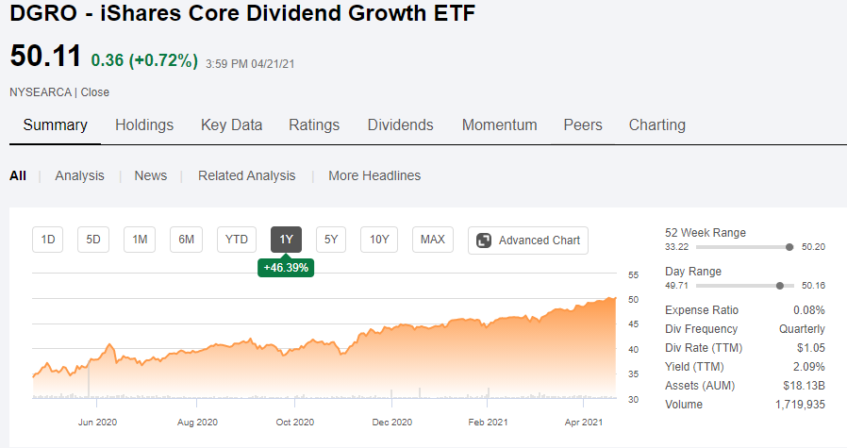
Task: Select the 1D chart range
Action: pyautogui.click(x=47, y=240)
